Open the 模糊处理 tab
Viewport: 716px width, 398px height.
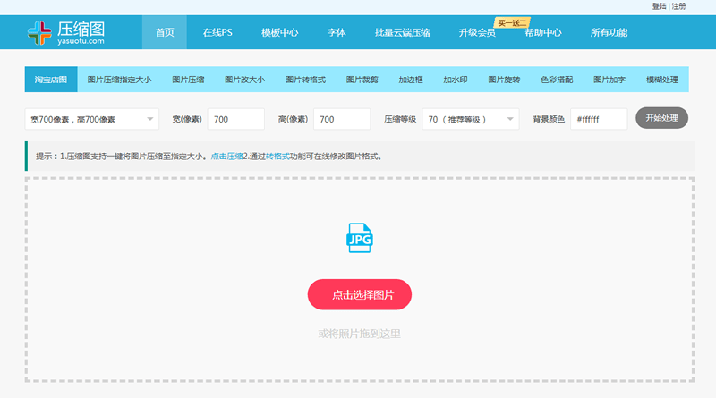[662, 80]
